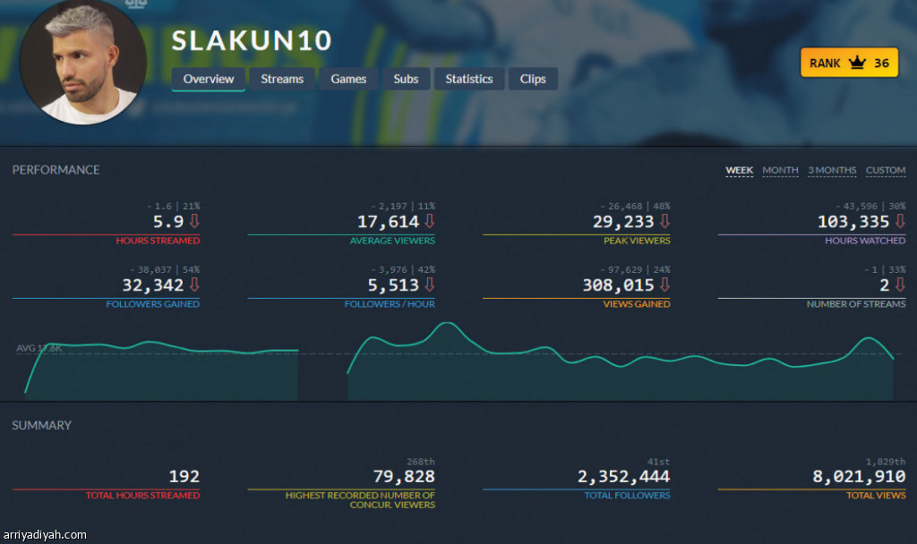The image size is (917, 544).
Task: Click the scales icon above the avatar
Action: (x=136, y=4)
